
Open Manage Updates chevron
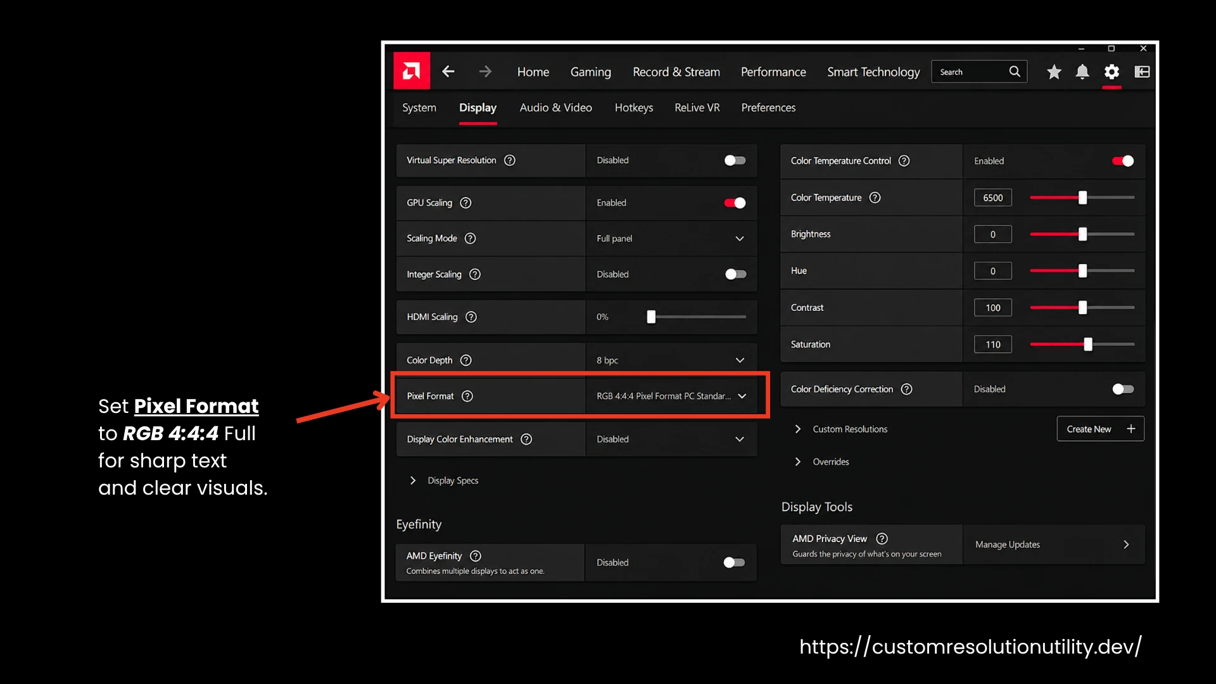click(1126, 545)
